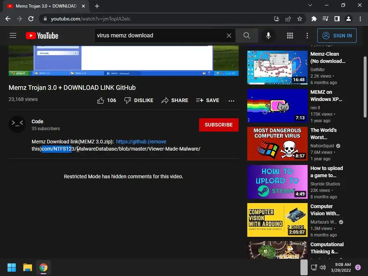Click the DISLIKE button
The image size is (368, 276).
click(139, 101)
